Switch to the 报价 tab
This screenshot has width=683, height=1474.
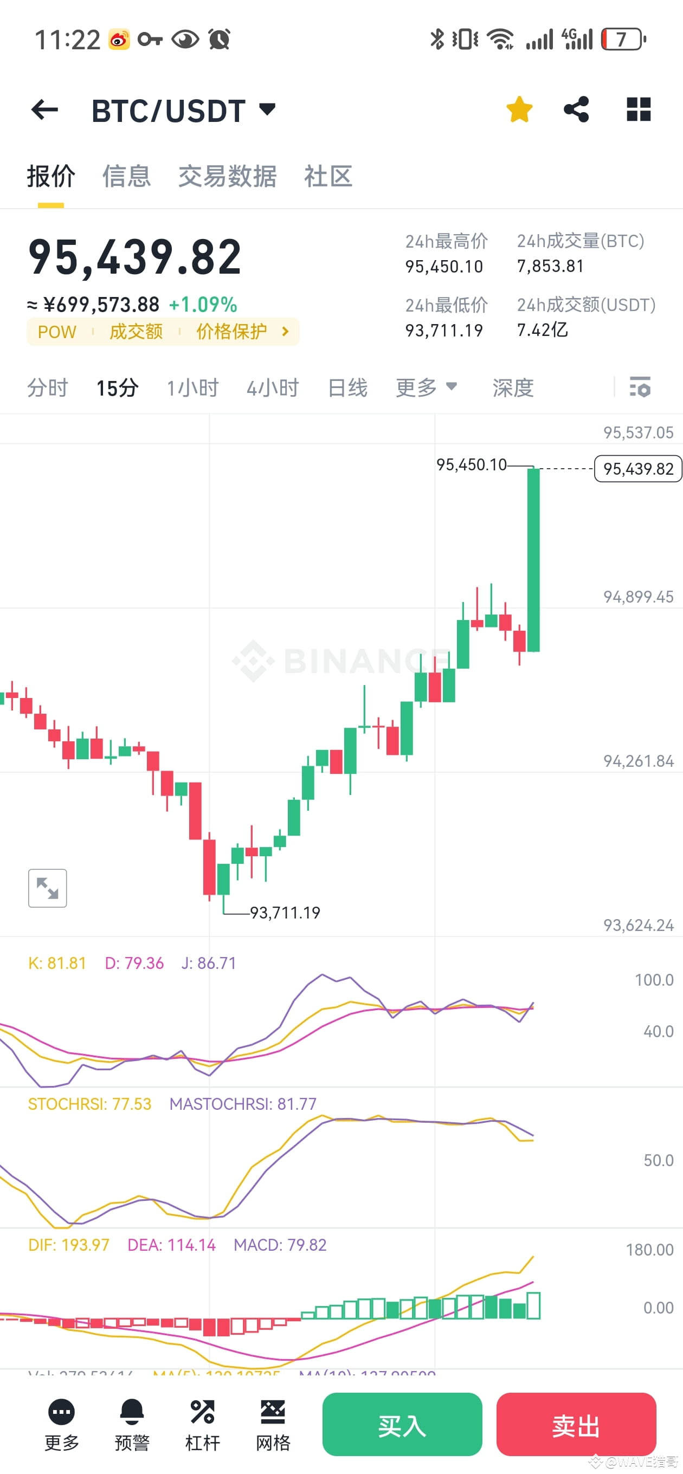pyautogui.click(x=50, y=176)
